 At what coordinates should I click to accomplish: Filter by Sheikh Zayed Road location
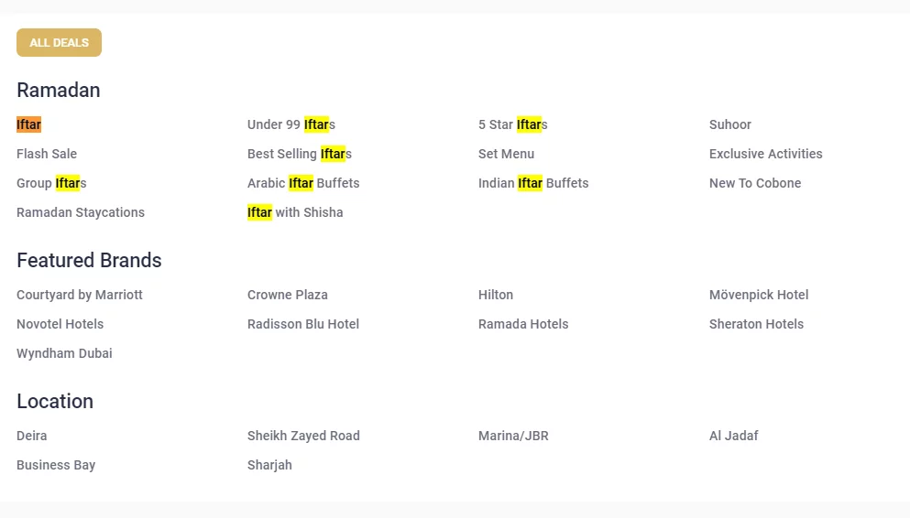tap(303, 436)
